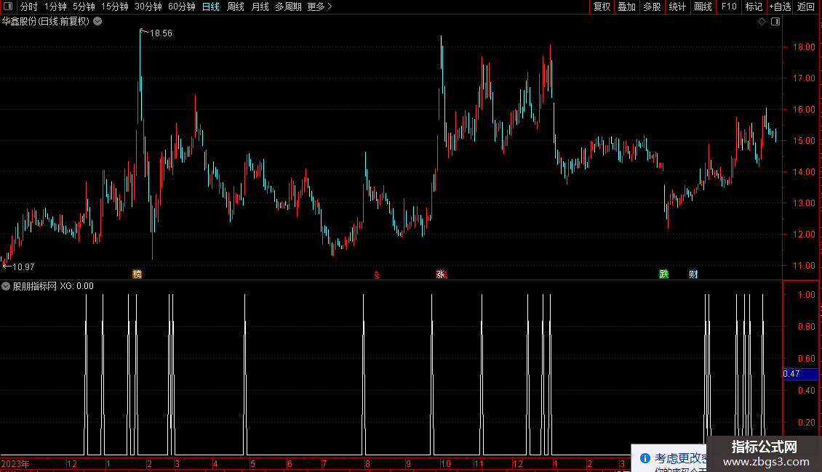Open the 股朋指标网 indicator dropdown icon
The image size is (822, 472).
tap(6, 286)
